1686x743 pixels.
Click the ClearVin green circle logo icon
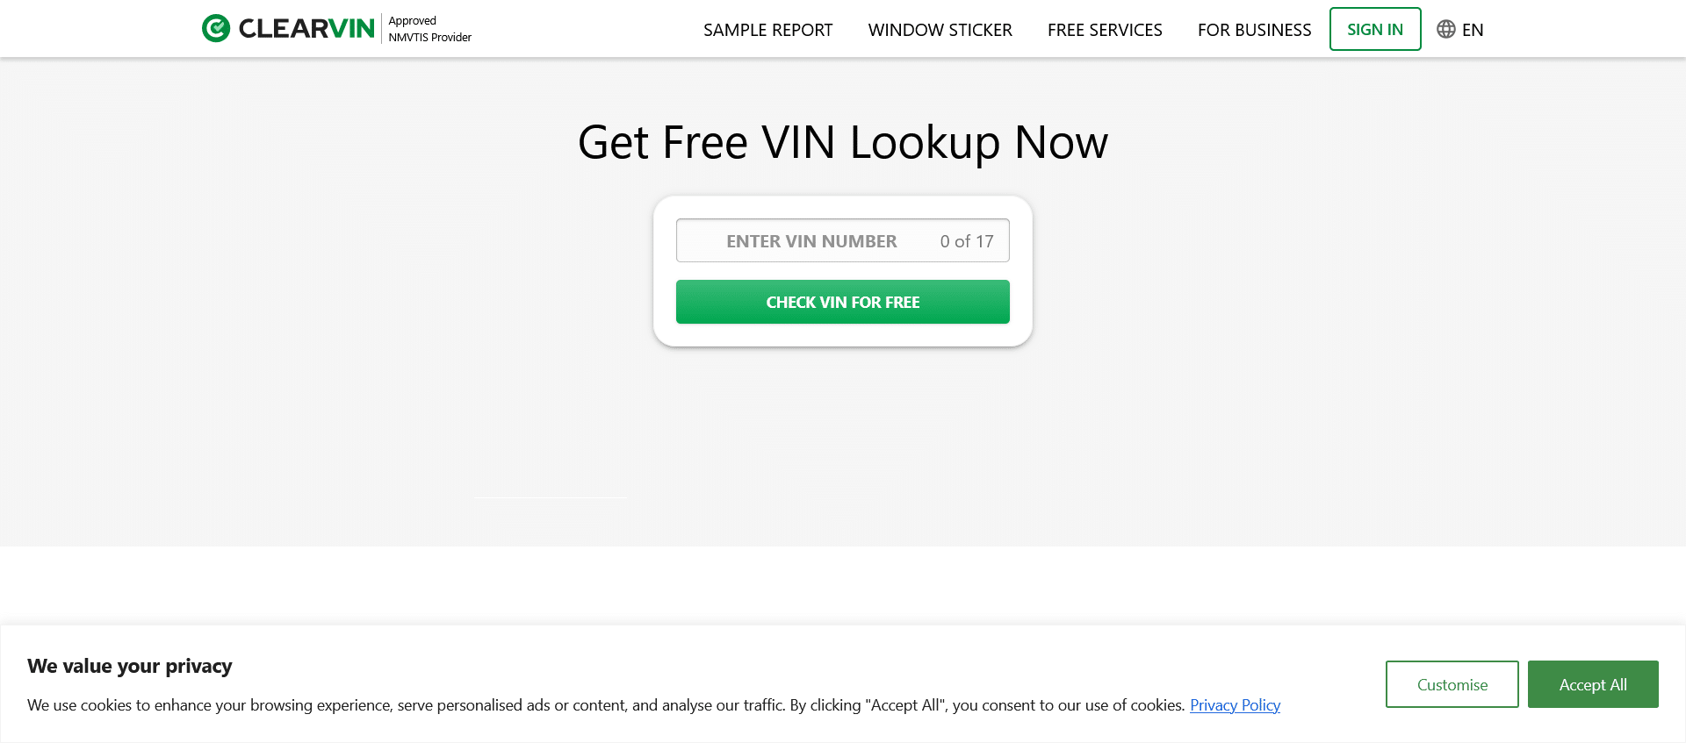coord(216,29)
